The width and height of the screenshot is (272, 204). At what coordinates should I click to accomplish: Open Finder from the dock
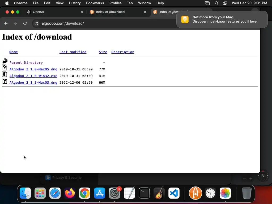[25, 193]
